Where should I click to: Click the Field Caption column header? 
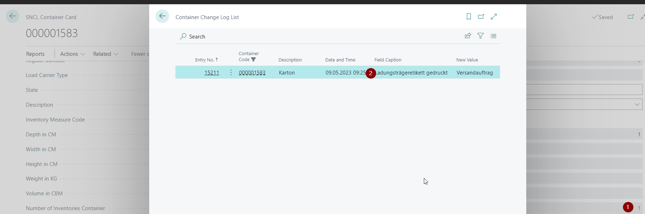(388, 60)
